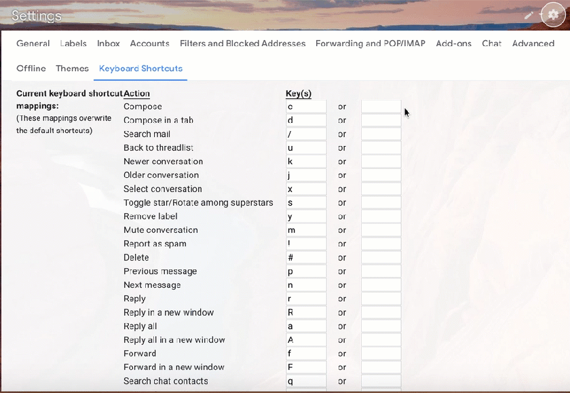Image resolution: width=570 pixels, height=393 pixels.
Task: Open the Offline settings tab
Action: [x=31, y=69]
